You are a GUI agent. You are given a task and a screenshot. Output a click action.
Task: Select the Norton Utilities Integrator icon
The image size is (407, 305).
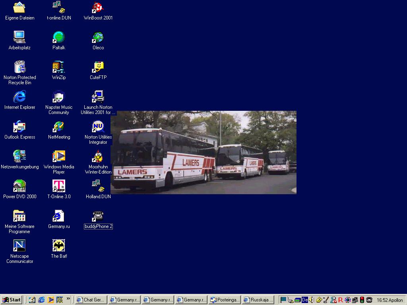pos(98,127)
